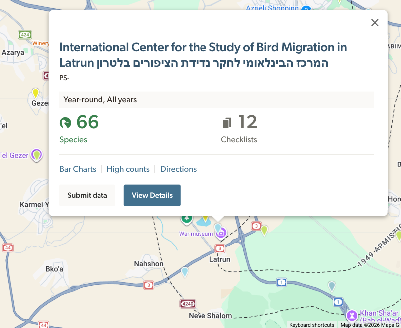This screenshot has width=401, height=328.
Task: Click the species count icon
Action: click(x=65, y=122)
